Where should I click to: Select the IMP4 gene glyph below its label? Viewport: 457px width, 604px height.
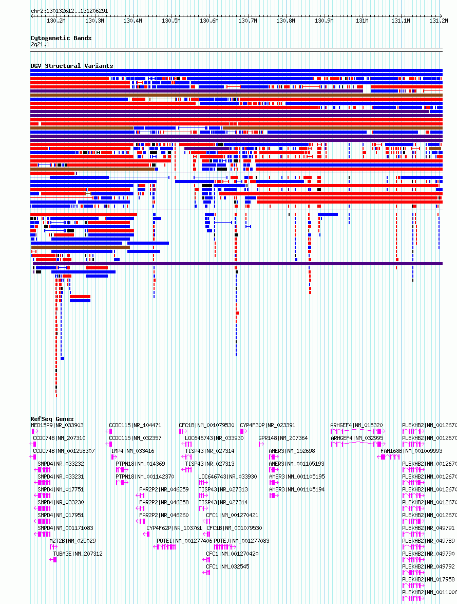tap(114, 457)
